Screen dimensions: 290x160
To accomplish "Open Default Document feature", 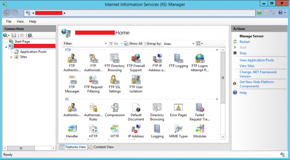I will pos(136,112).
